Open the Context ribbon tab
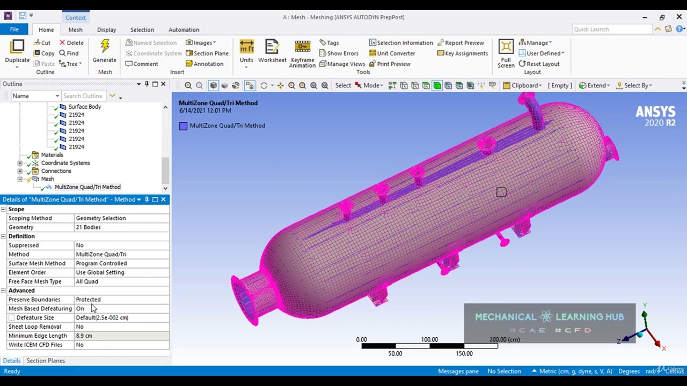 coord(75,18)
